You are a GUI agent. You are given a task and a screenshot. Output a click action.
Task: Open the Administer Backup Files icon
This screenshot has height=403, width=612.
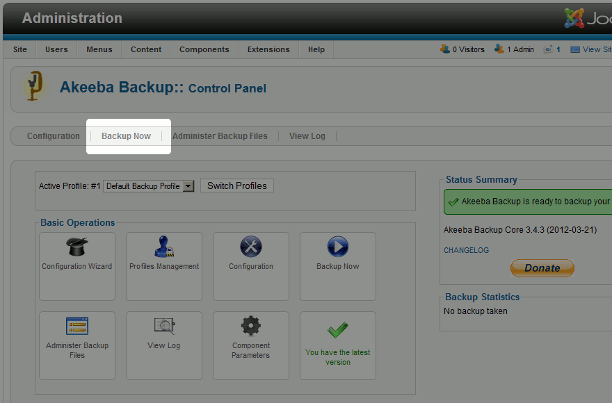(x=77, y=326)
